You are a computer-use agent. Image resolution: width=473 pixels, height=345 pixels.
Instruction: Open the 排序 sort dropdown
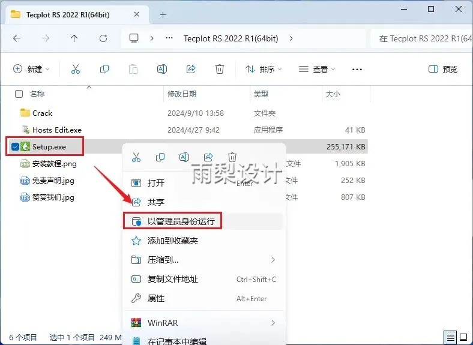264,70
